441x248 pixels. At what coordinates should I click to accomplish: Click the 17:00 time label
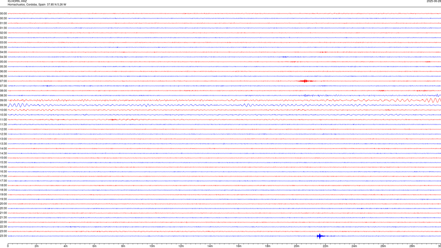3,176
